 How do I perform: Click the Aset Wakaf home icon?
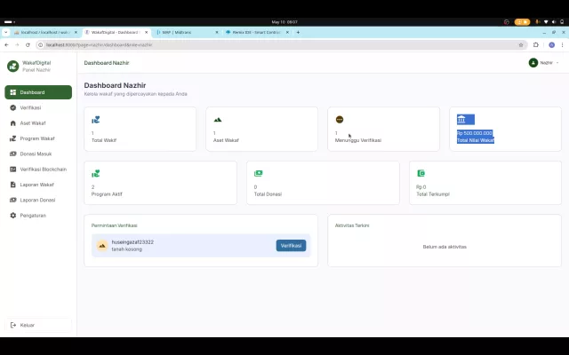point(13,123)
